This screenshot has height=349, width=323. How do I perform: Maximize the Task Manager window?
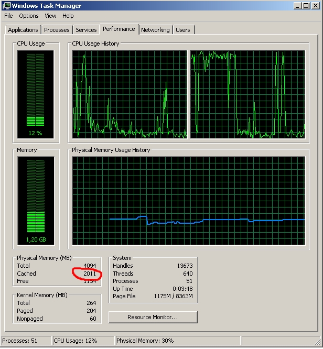pos(306,6)
